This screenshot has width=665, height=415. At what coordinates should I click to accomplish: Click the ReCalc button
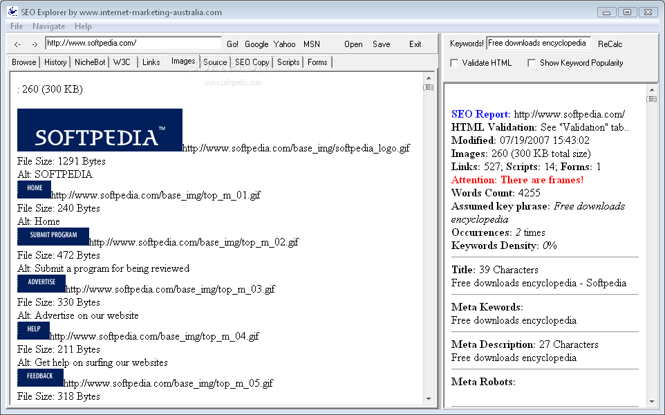[610, 44]
